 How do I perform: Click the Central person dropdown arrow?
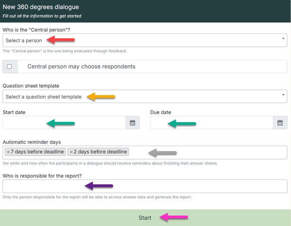[284, 39]
